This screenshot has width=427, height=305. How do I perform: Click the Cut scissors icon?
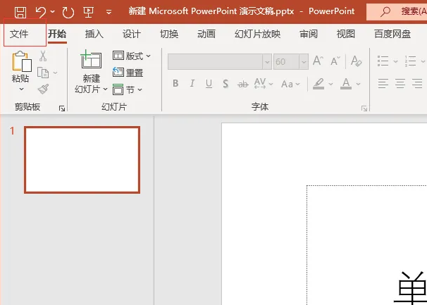coord(43,56)
